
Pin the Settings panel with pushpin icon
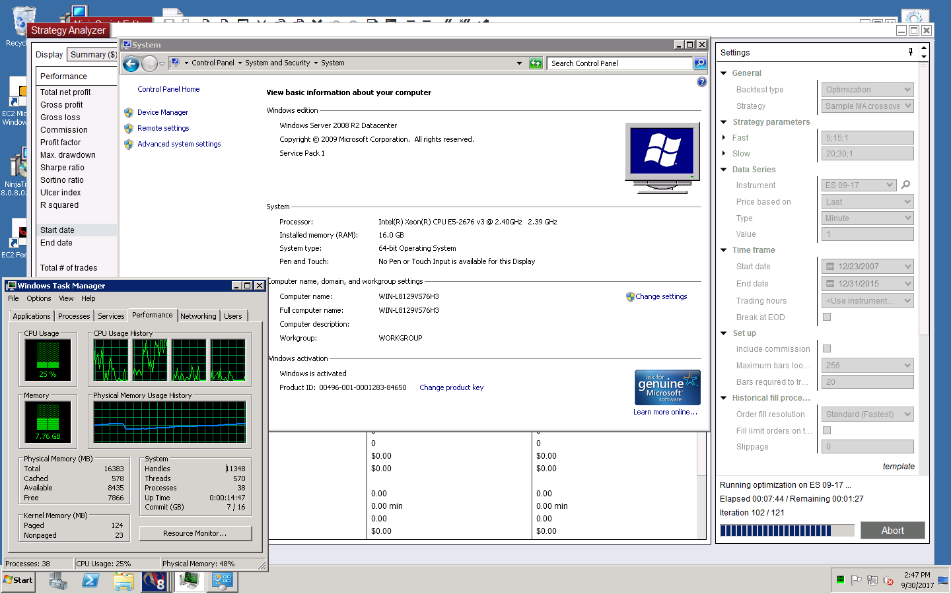tap(911, 52)
